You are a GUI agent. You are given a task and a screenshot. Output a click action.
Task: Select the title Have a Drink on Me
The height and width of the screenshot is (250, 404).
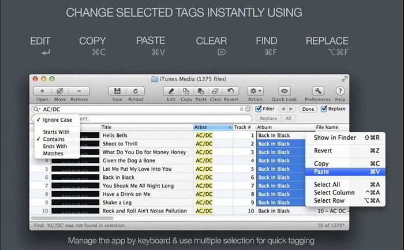tap(126, 194)
